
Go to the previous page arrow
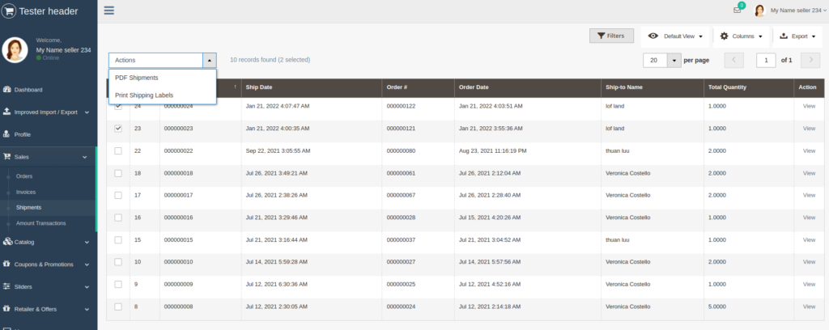point(733,60)
